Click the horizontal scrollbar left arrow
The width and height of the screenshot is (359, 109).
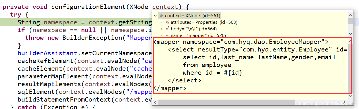[155, 102]
